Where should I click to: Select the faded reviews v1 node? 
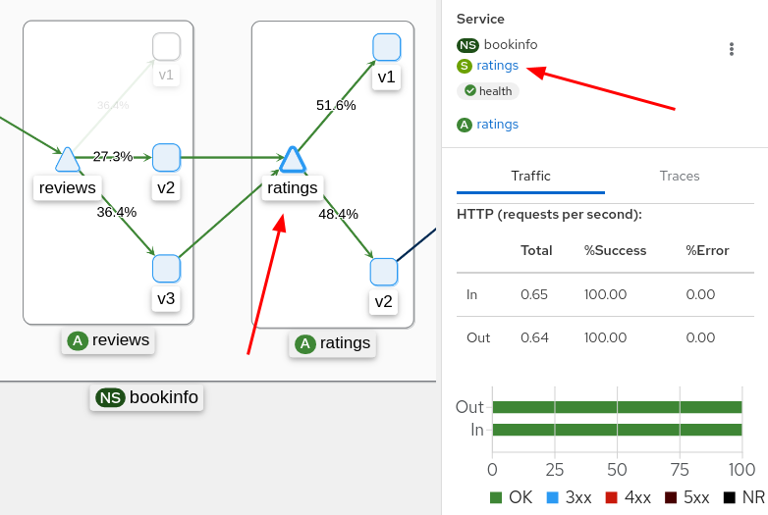(x=166, y=46)
